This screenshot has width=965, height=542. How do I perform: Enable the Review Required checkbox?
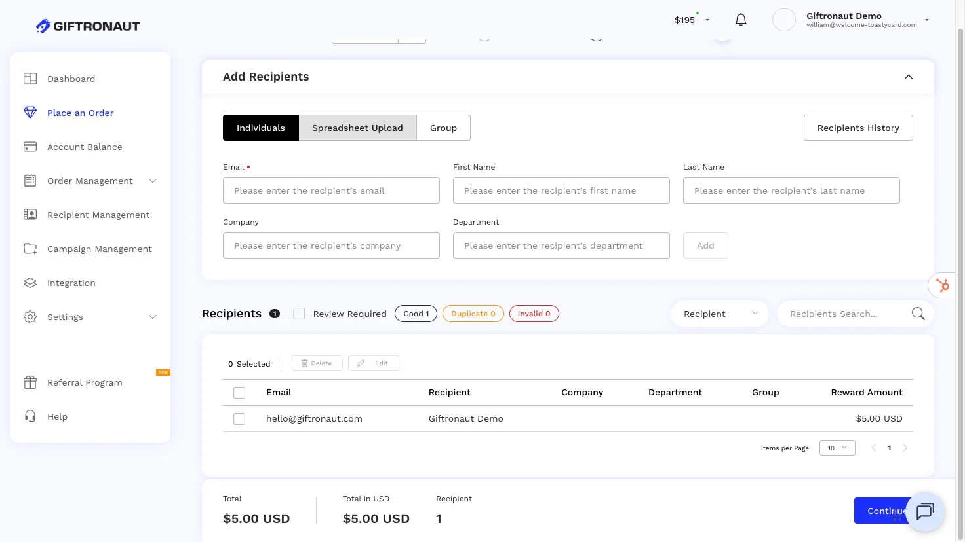click(300, 314)
